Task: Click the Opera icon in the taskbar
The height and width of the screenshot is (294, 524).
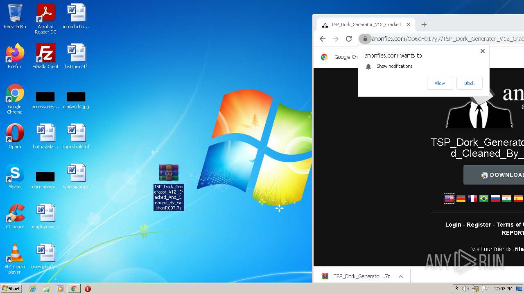Action: (88, 289)
